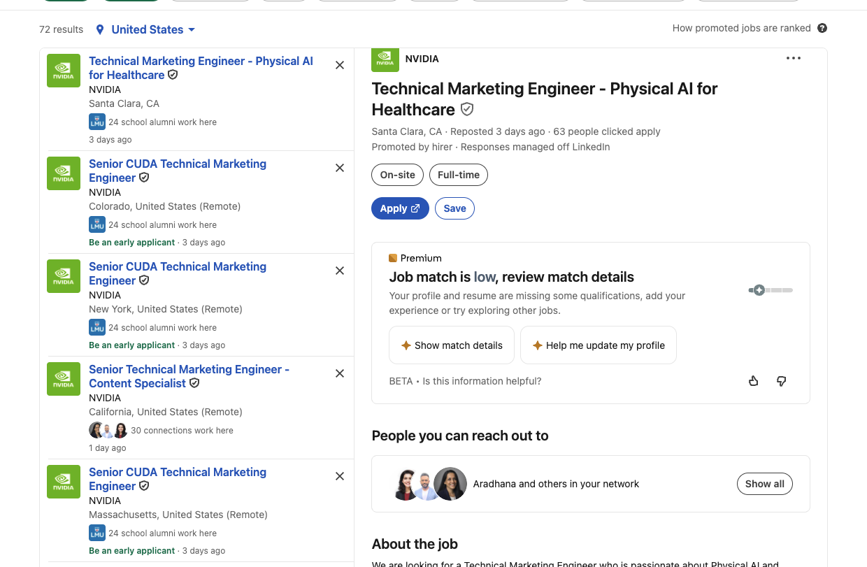Click the Full-time pill
The height and width of the screenshot is (567, 867).
tap(459, 175)
